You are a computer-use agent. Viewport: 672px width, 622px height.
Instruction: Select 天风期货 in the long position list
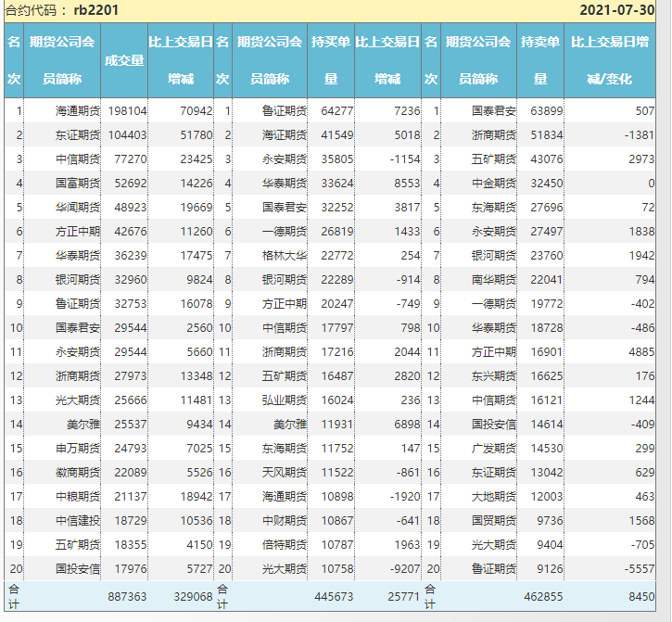click(x=285, y=473)
